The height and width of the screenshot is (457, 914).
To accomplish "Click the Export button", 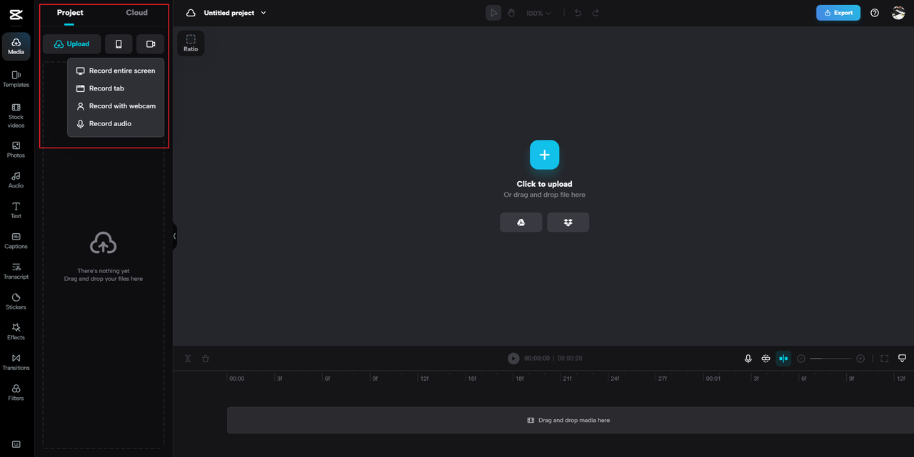I will [838, 13].
